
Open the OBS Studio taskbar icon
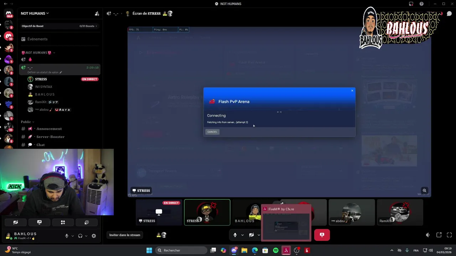click(x=296, y=250)
